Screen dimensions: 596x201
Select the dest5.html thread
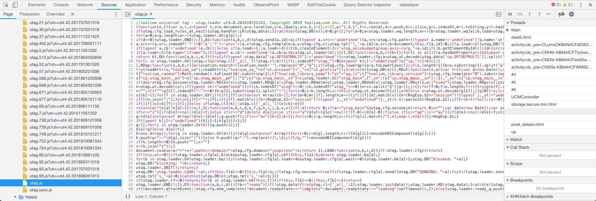click(x=550, y=37)
